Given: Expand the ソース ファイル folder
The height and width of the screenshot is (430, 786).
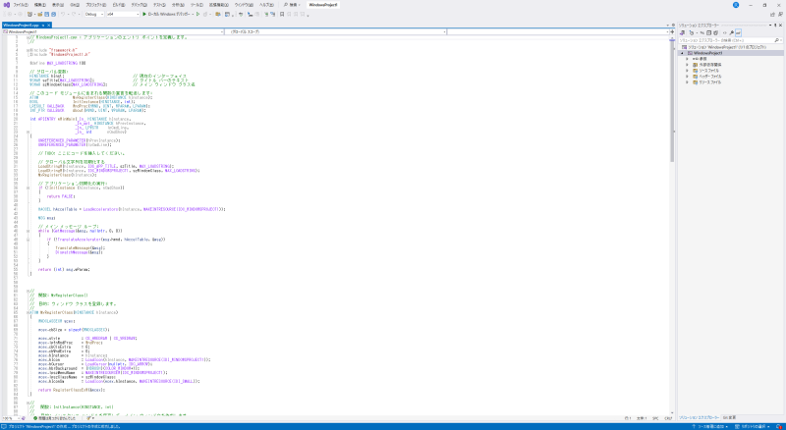Looking at the screenshot, I should click(687, 71).
